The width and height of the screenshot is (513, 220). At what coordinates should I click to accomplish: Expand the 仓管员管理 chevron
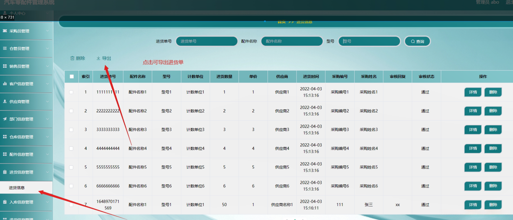click(47, 48)
